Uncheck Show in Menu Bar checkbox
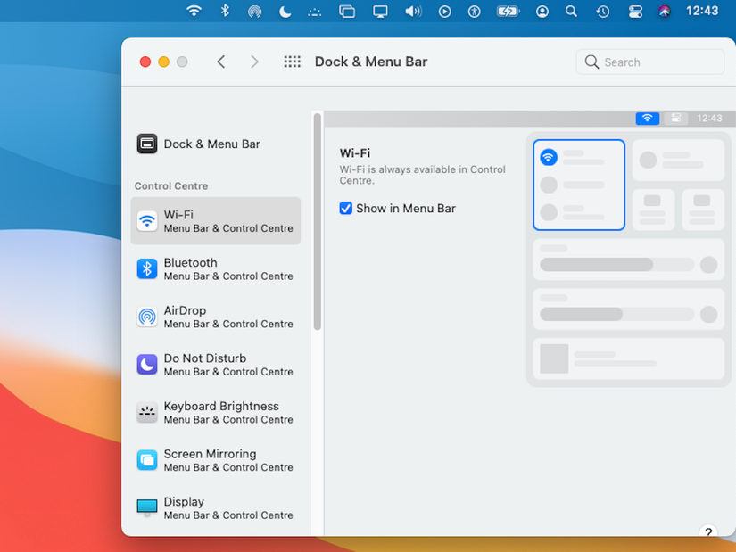This screenshot has width=736, height=552. click(x=346, y=209)
